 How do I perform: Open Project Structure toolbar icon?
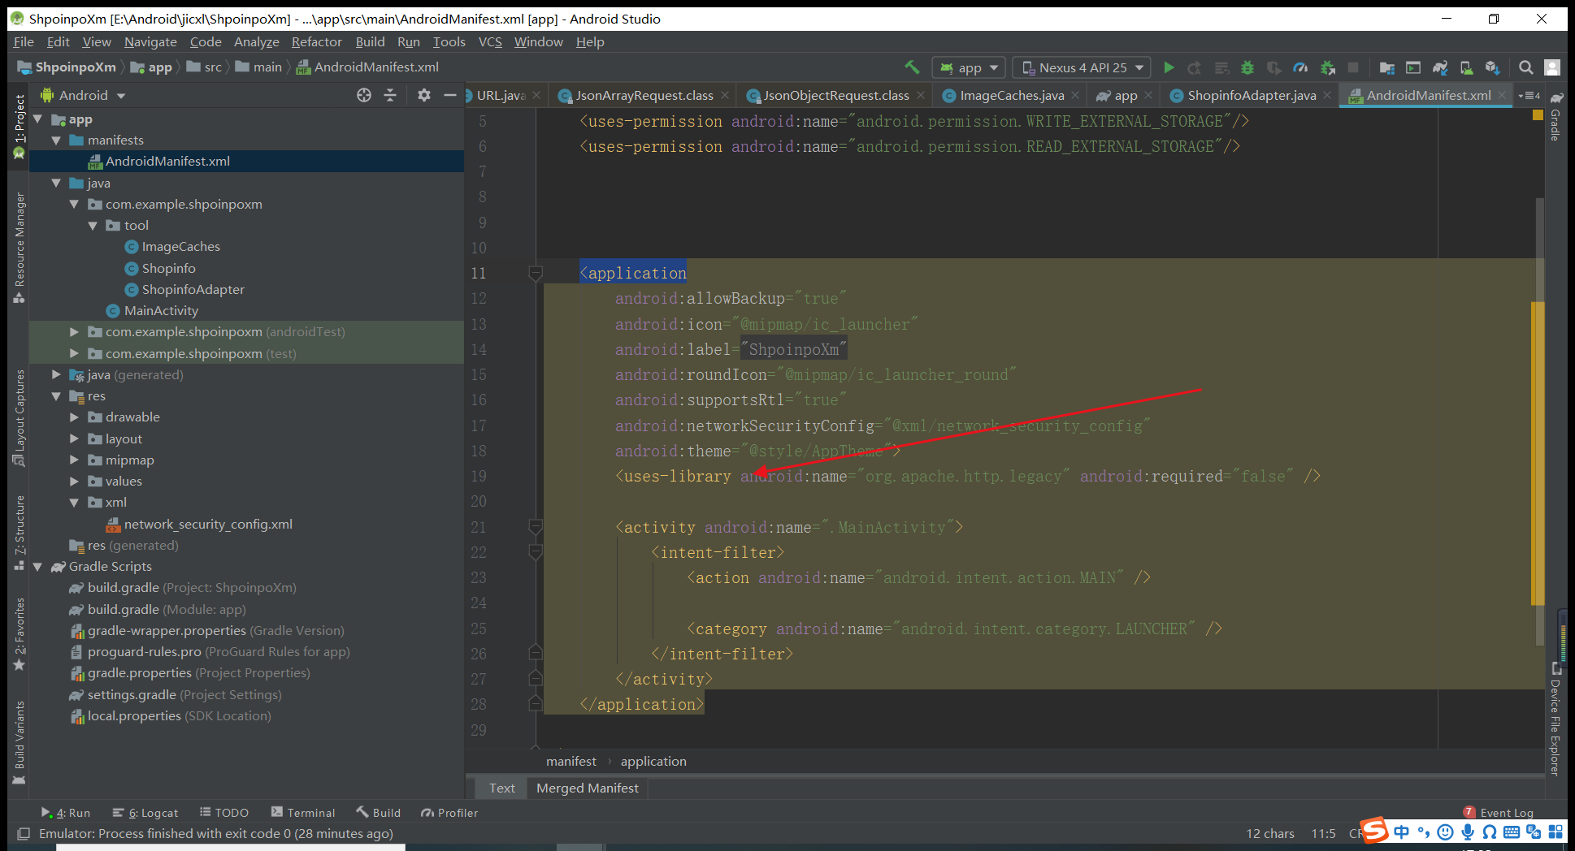[x=1387, y=67]
